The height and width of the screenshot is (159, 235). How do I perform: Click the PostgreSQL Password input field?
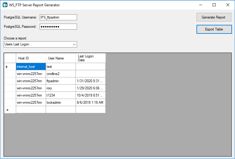(58, 27)
